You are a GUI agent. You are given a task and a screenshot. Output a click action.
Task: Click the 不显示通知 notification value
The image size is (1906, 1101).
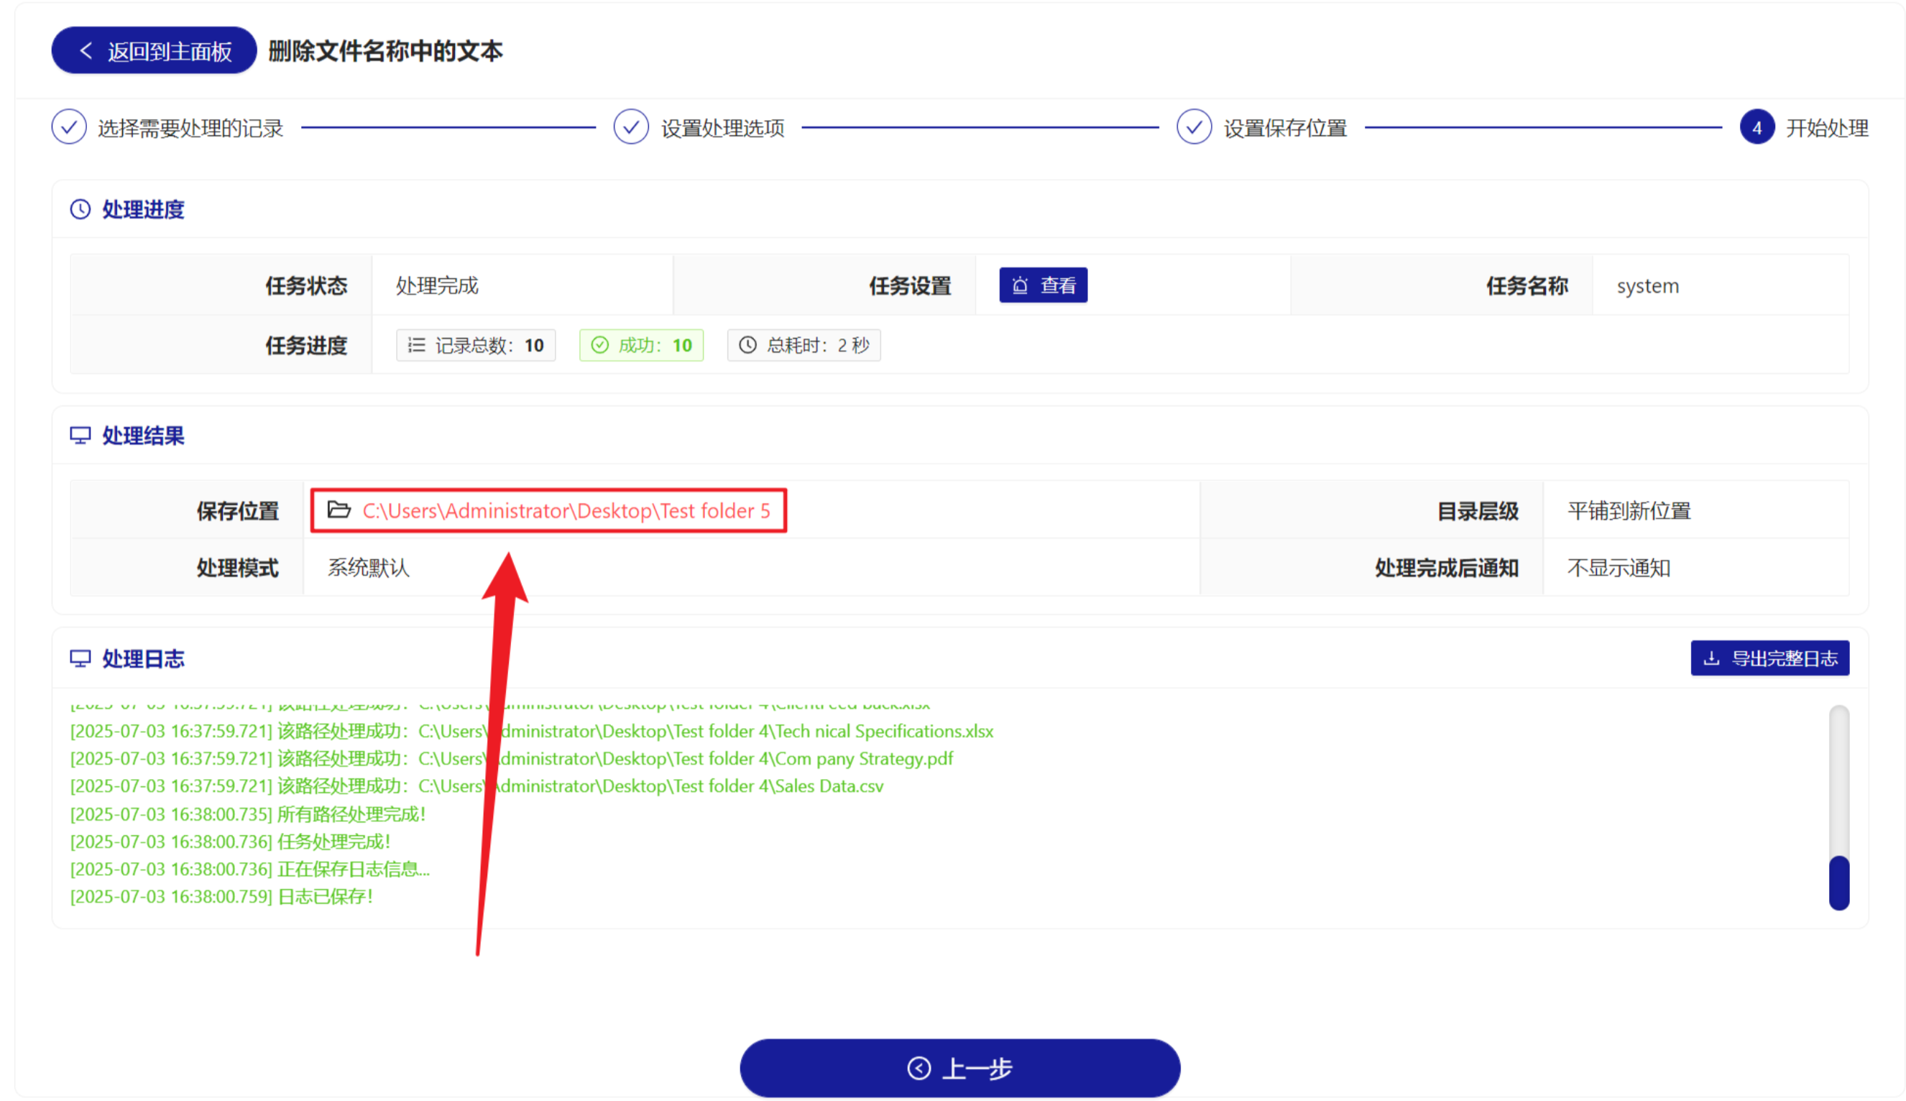[x=1618, y=568]
